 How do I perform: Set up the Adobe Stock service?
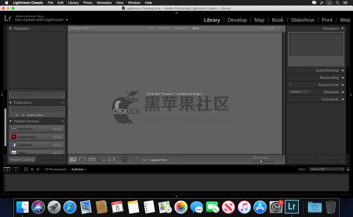click(58, 137)
